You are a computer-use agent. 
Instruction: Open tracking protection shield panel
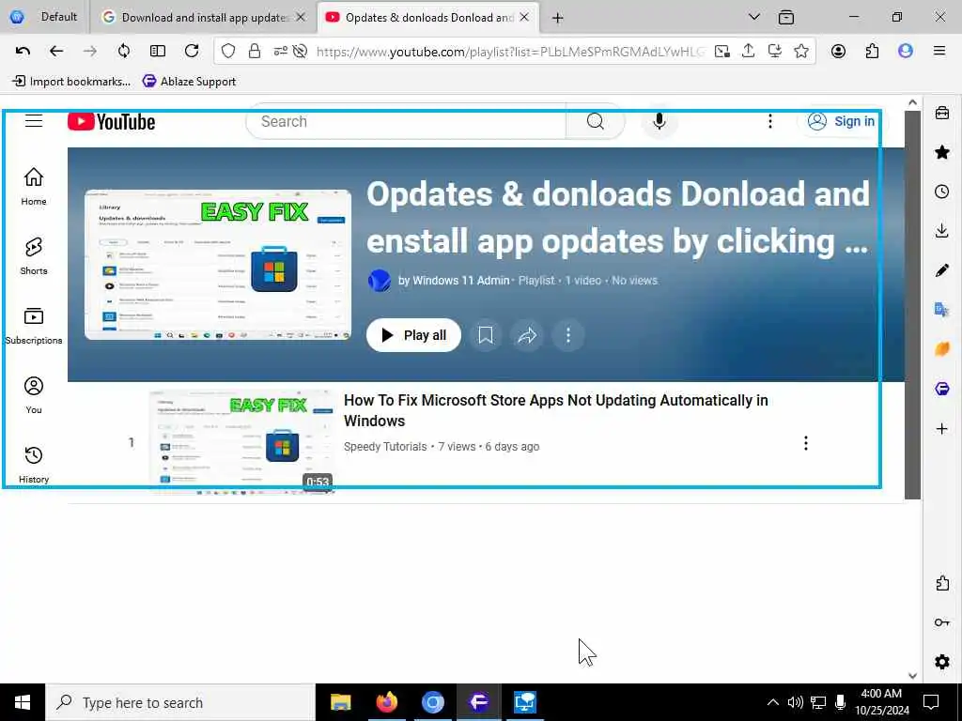tap(228, 51)
